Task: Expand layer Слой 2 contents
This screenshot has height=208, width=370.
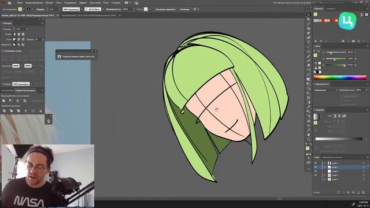Action: pyautogui.click(x=324, y=175)
